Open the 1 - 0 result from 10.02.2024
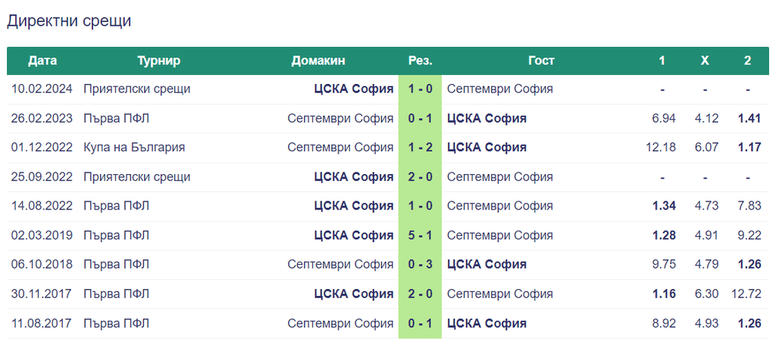Screen dimensions: 776x342 [420, 89]
